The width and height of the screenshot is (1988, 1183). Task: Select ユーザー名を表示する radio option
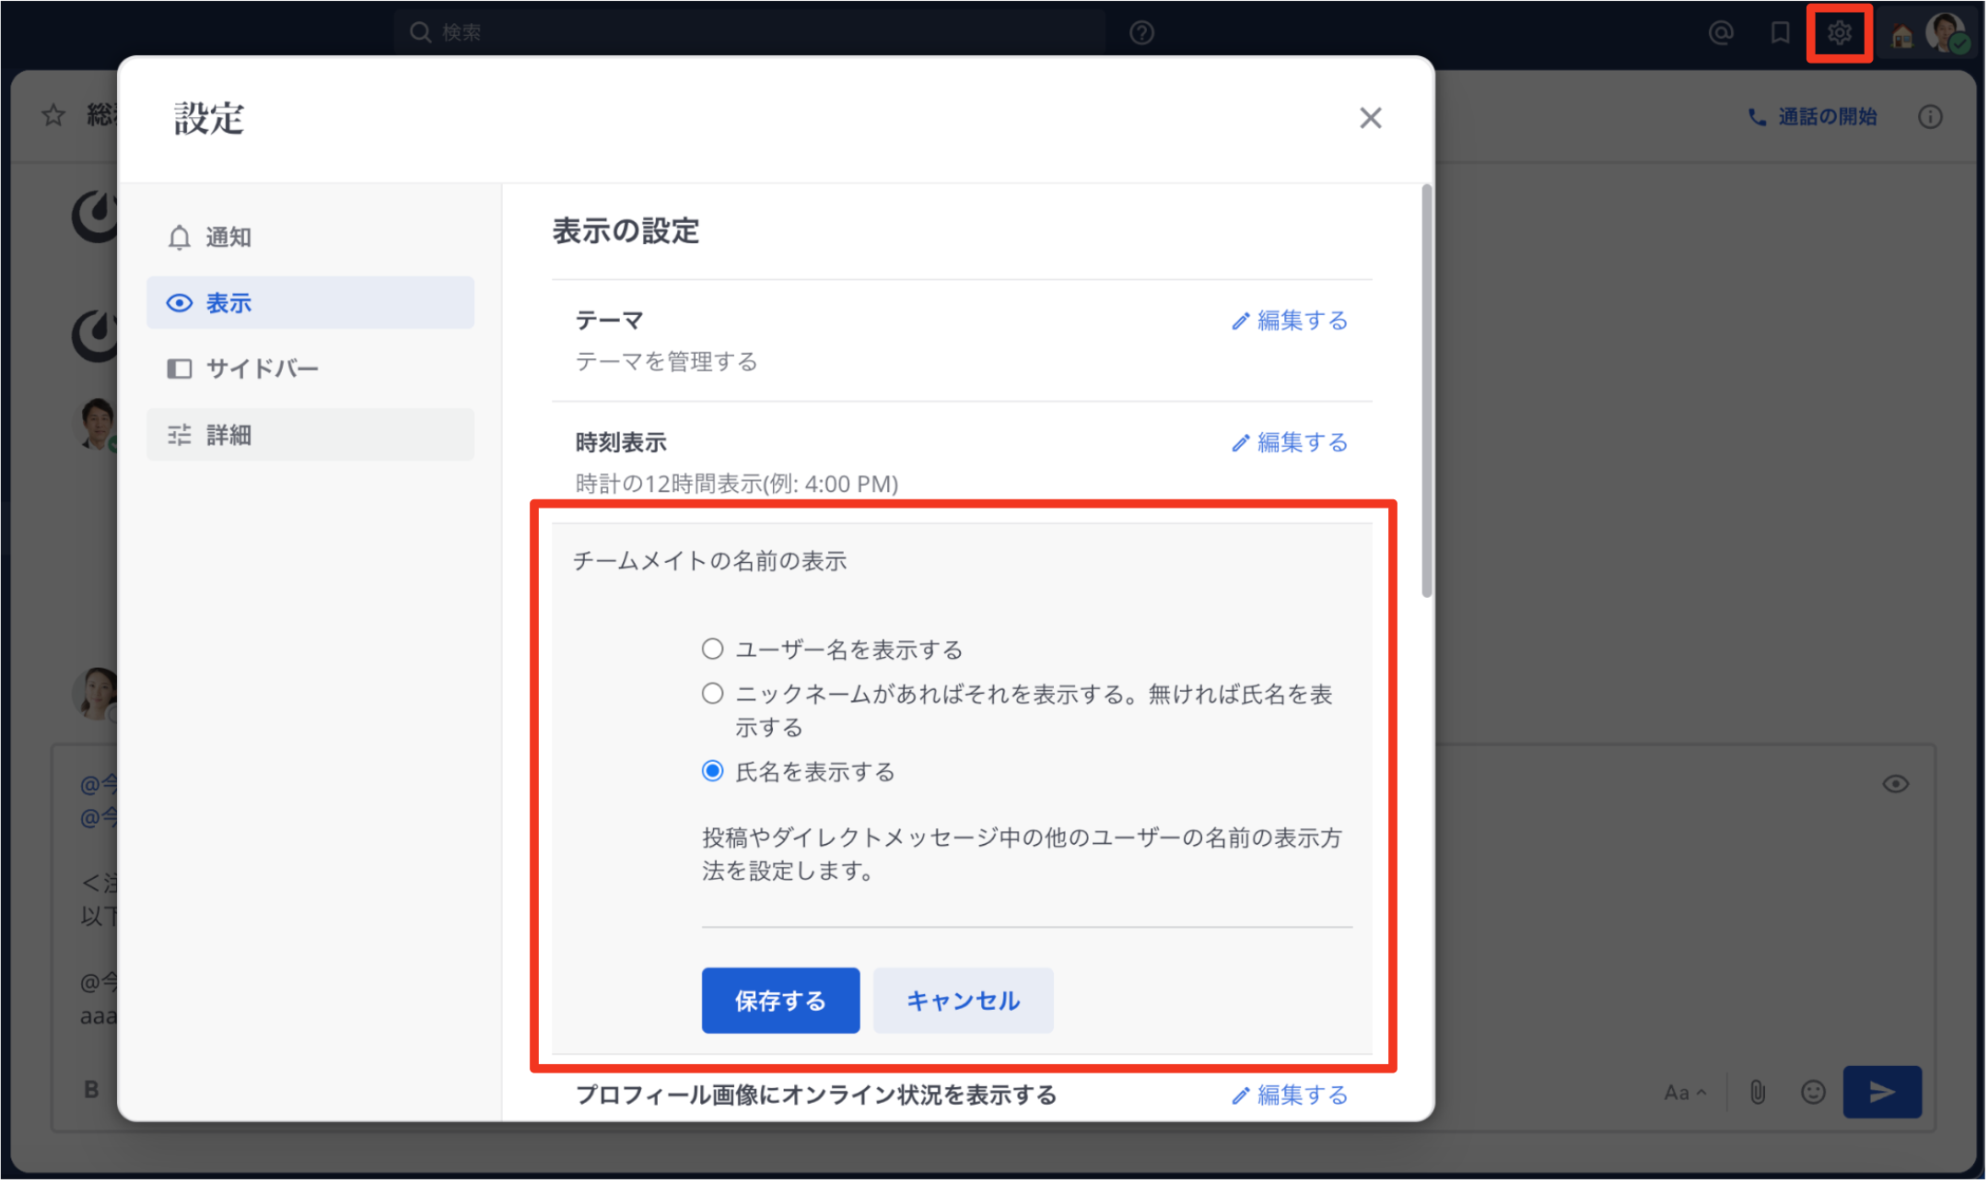(712, 649)
